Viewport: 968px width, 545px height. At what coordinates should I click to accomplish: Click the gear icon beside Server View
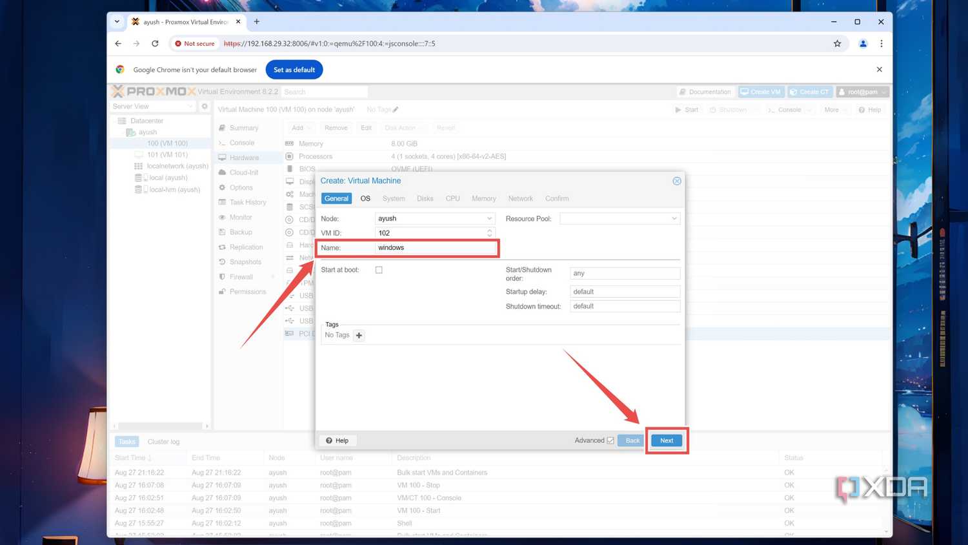(x=205, y=107)
